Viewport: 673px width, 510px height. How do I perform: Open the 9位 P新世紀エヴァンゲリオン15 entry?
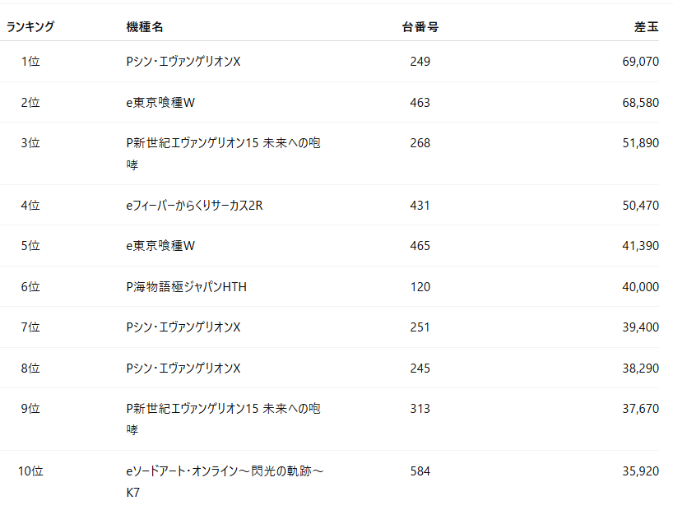coord(223,419)
